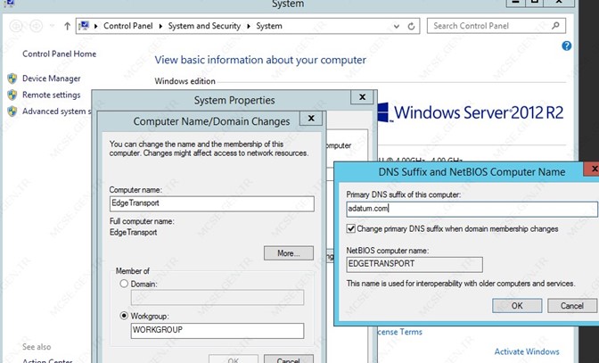
Task: Click the Device Manager shield icon
Action: [x=12, y=78]
